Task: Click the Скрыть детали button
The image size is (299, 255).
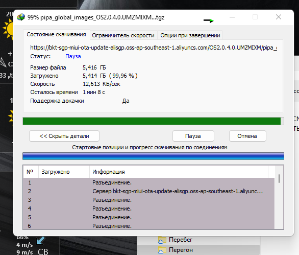Action: tap(64, 136)
